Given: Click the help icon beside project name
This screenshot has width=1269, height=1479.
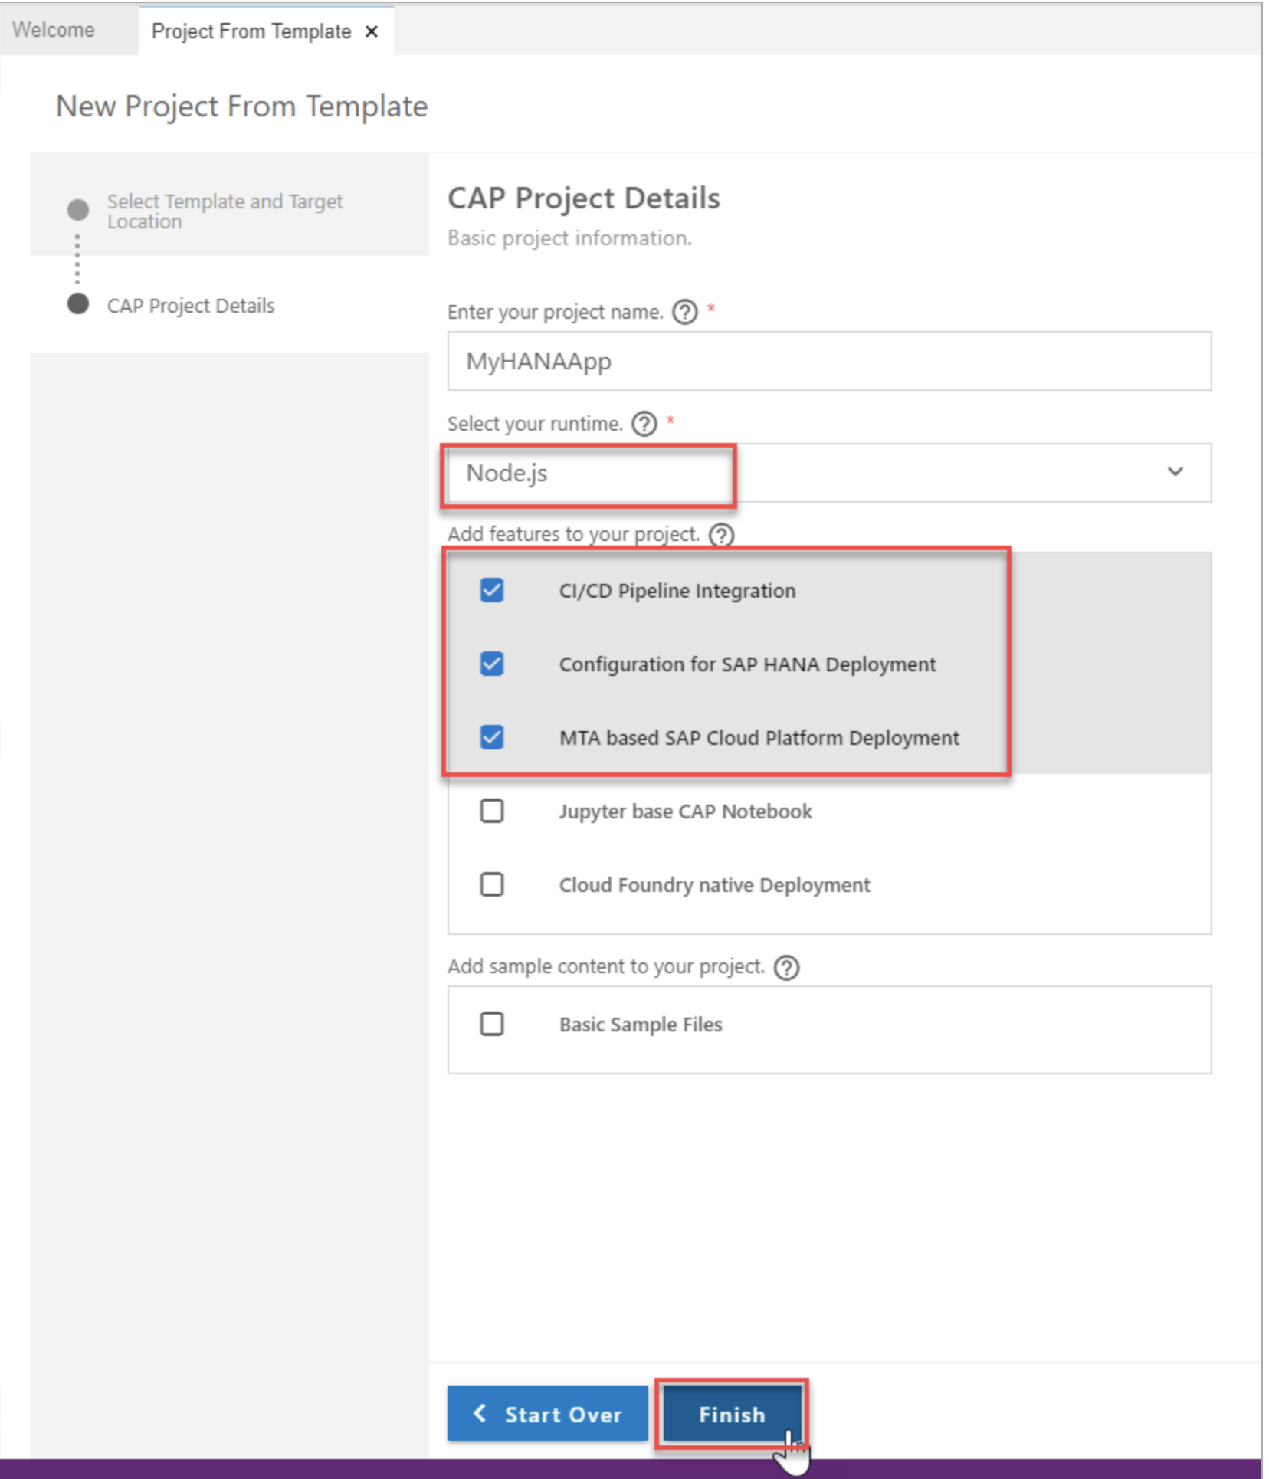Looking at the screenshot, I should (684, 312).
